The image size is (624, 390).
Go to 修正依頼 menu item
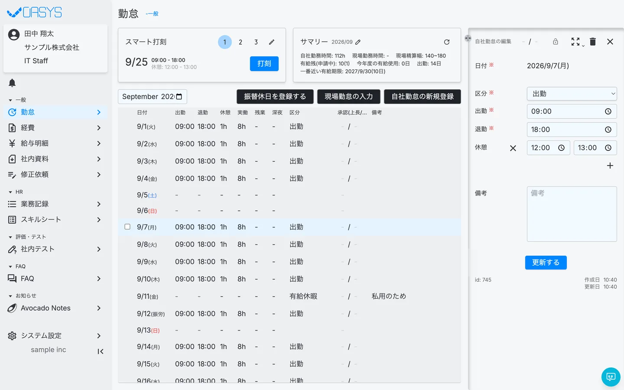coord(55,175)
